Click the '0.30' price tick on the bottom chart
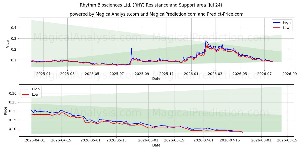The height and width of the screenshot is (151, 302). (x=13, y=93)
